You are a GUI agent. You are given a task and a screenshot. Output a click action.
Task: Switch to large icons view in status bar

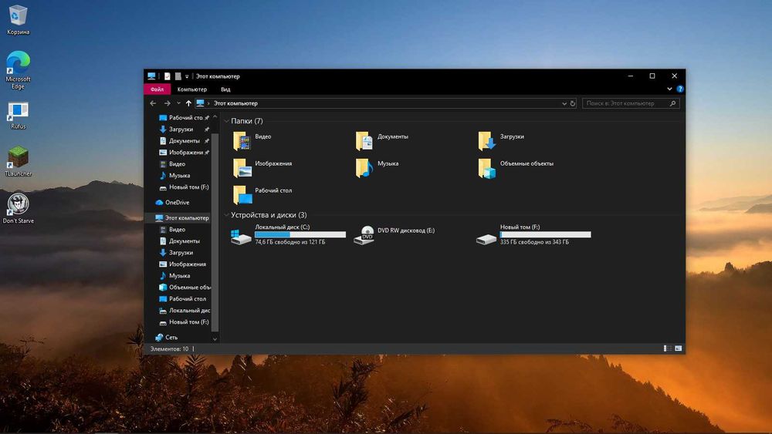tap(679, 348)
